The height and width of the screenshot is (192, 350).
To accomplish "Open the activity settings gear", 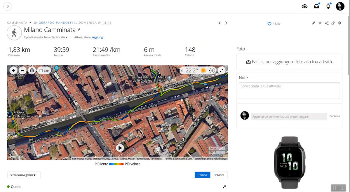I will coord(339,23).
